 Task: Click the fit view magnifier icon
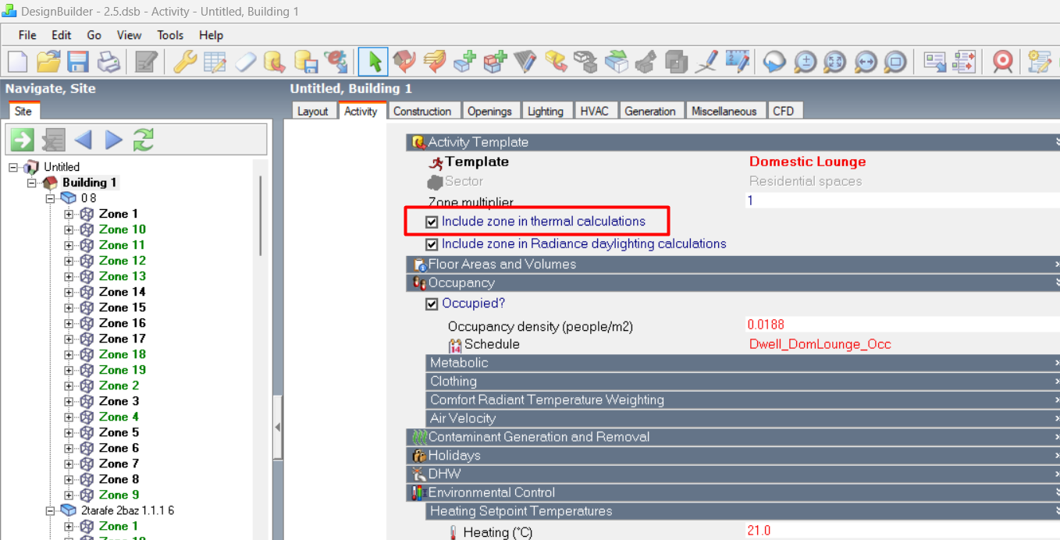(835, 62)
